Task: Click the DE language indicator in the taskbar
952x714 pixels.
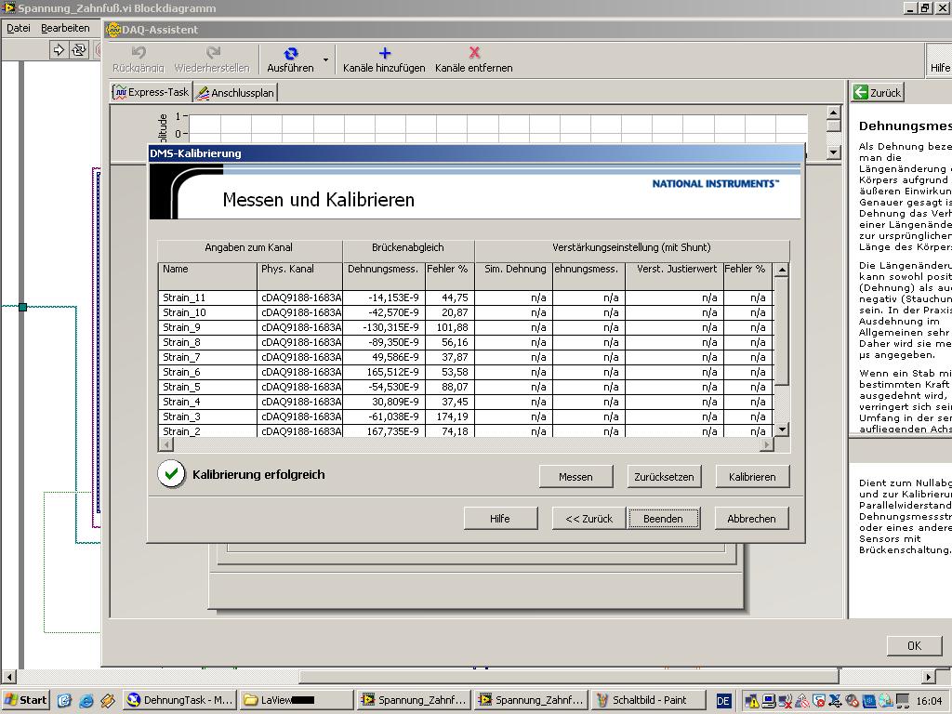Action: pyautogui.click(x=723, y=700)
